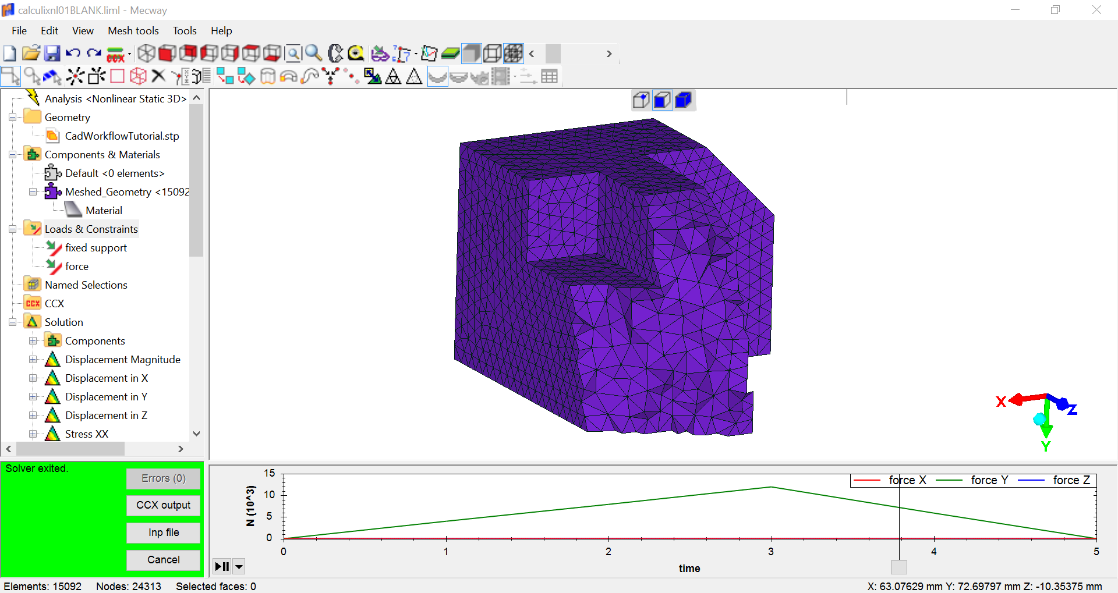1118x593 pixels.
Task: Collapse the Loads & Constraints node
Action: (12, 229)
